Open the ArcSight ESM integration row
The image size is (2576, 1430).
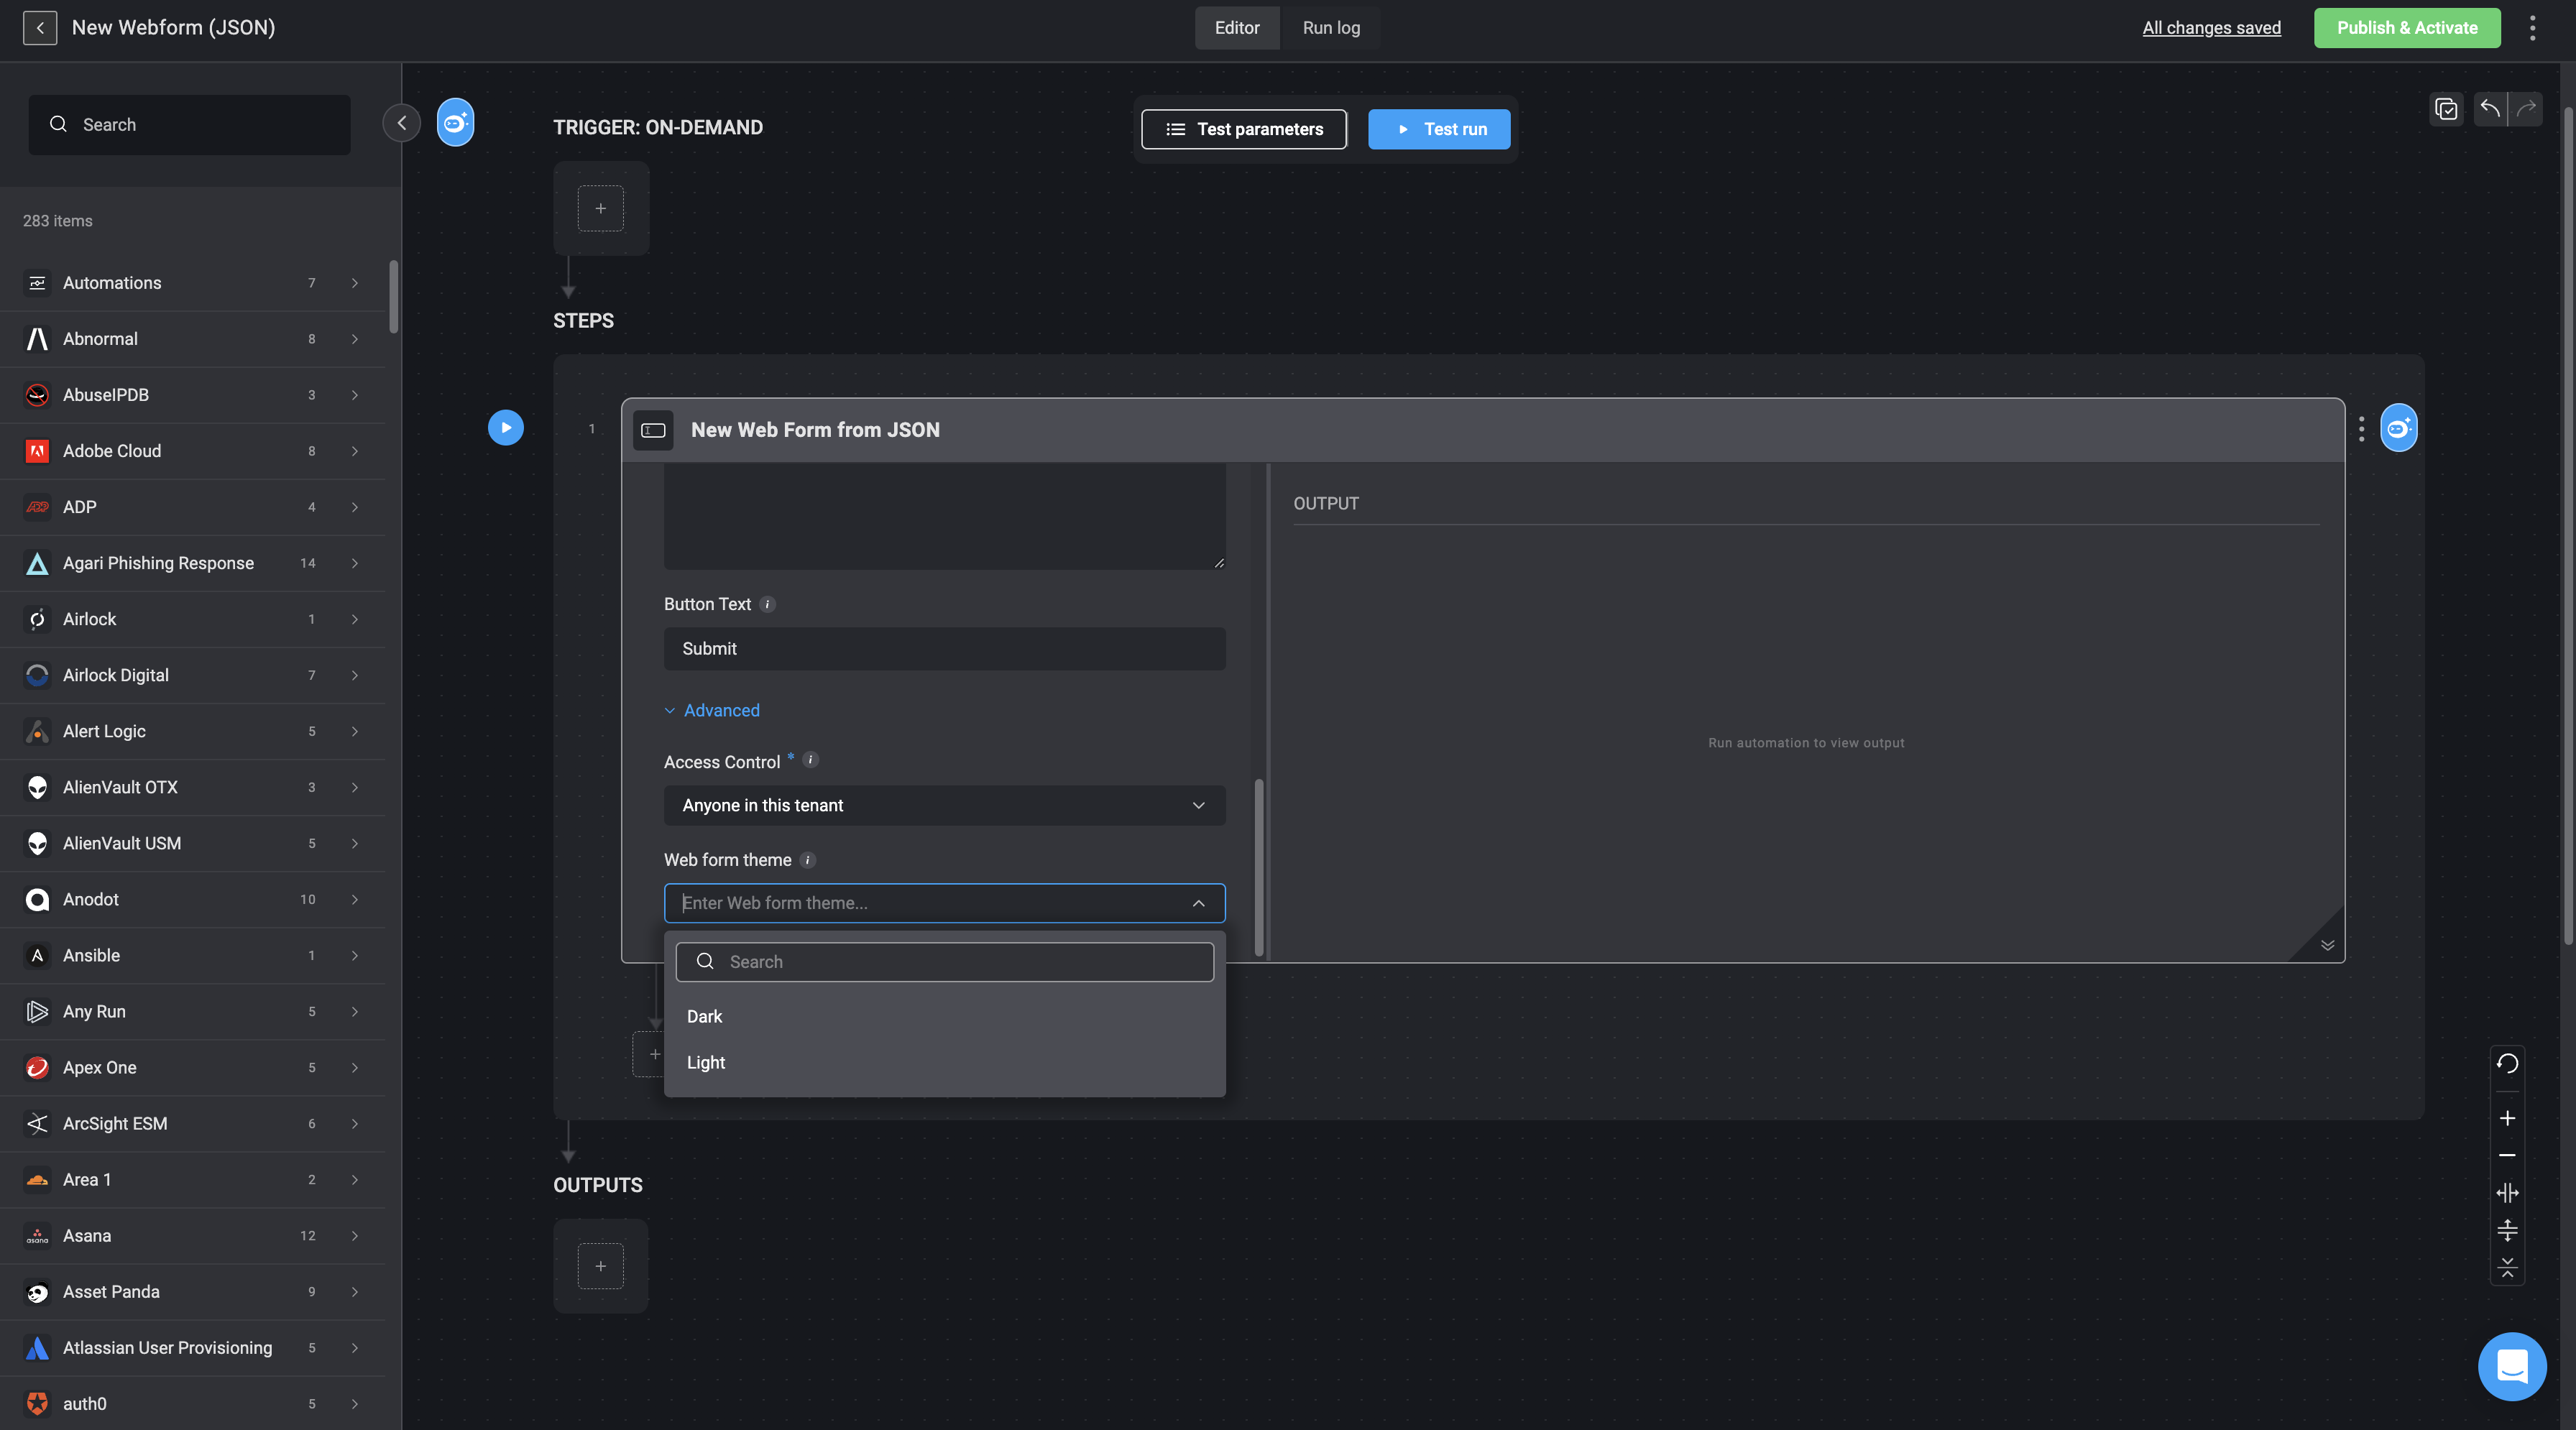192,1124
